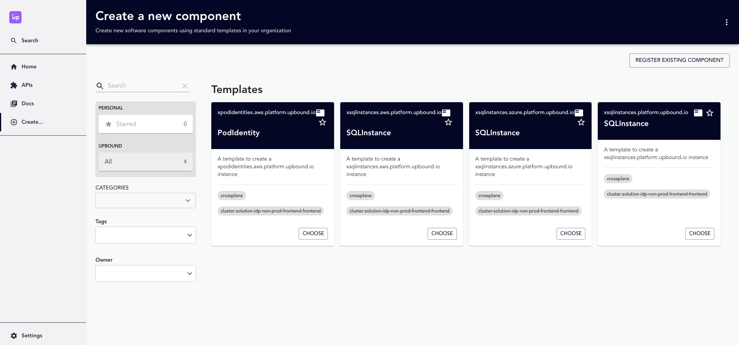Open docs icon on PodIdentity card
The image size is (739, 345).
pos(320,113)
